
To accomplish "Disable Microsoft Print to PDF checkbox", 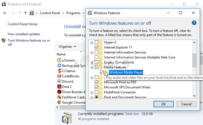I will click(x=97, y=82).
